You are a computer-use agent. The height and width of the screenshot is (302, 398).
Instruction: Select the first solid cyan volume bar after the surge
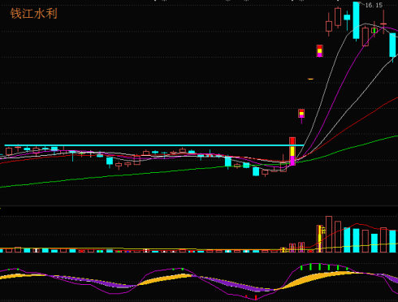(x=347, y=240)
